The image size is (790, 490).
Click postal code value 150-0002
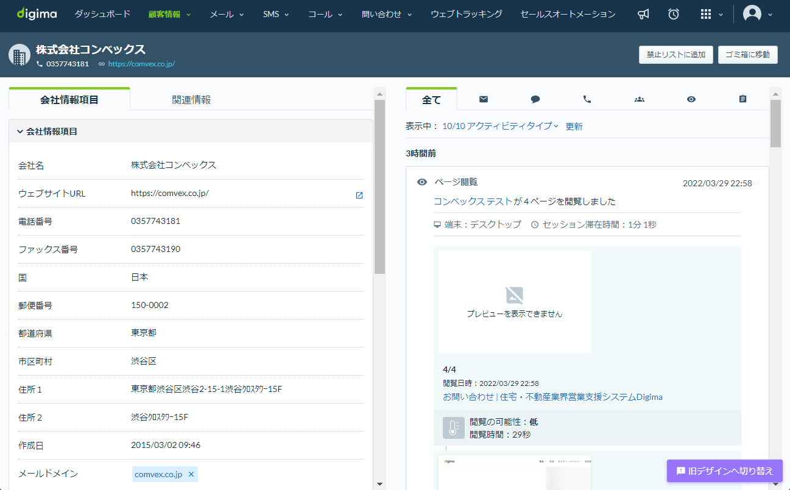[x=150, y=305]
